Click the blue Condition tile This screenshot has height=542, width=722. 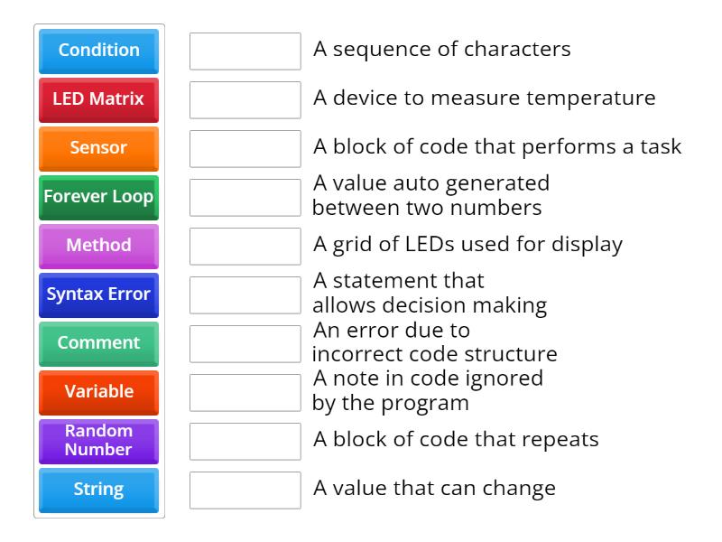pyautogui.click(x=98, y=51)
